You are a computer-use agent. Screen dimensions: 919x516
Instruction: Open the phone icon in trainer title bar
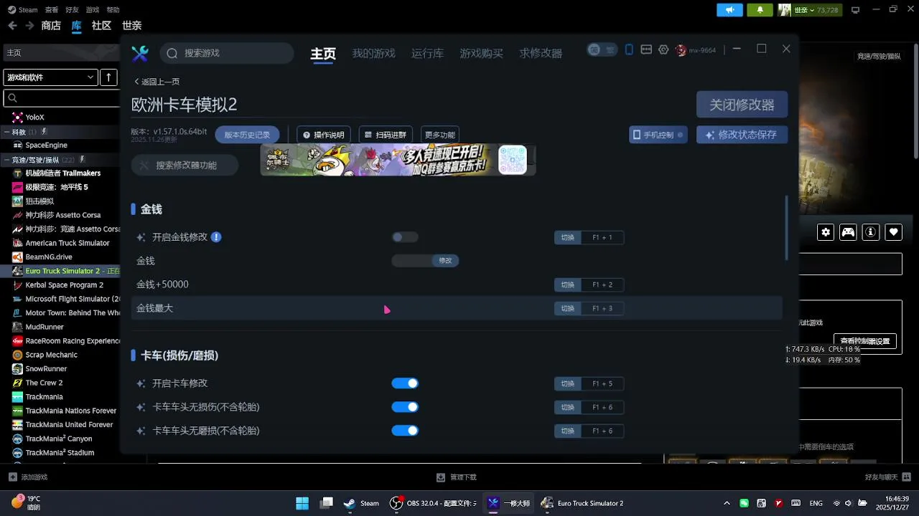coord(629,49)
